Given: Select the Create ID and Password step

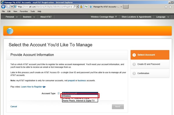Looking at the screenshot, I should point(150,64).
